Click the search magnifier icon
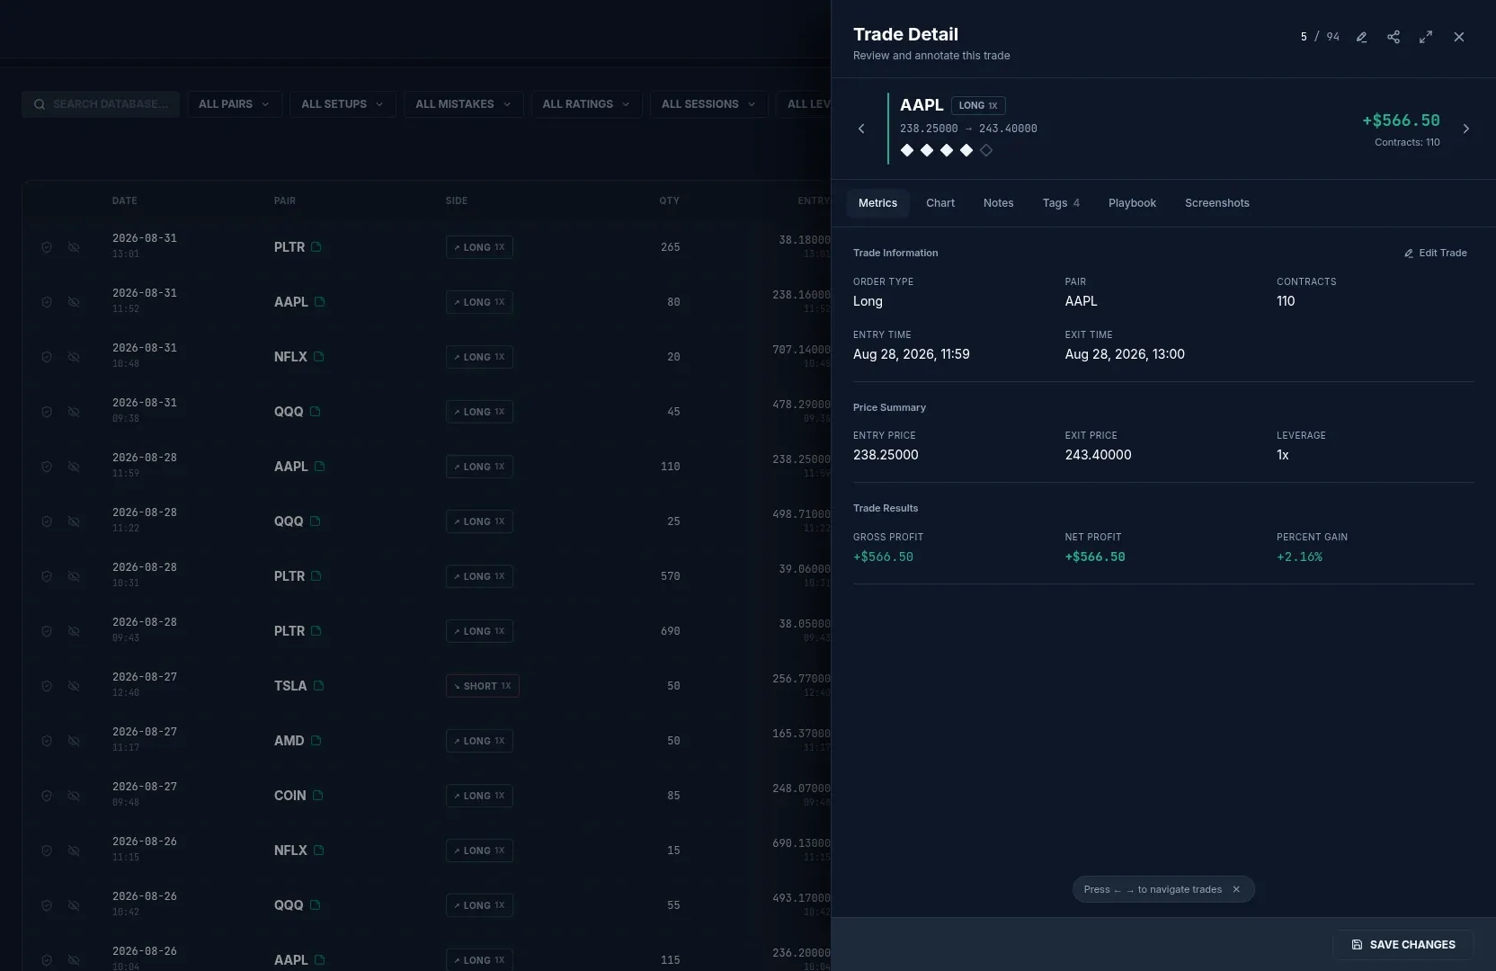Screen dimensions: 1496x971 point(40,104)
